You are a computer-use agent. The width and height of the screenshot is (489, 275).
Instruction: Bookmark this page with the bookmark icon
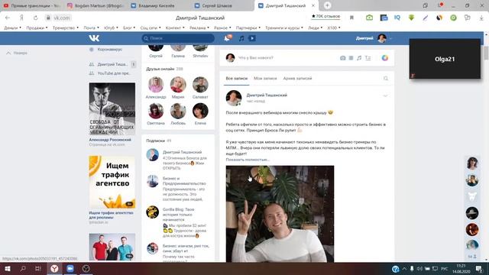[x=351, y=18]
